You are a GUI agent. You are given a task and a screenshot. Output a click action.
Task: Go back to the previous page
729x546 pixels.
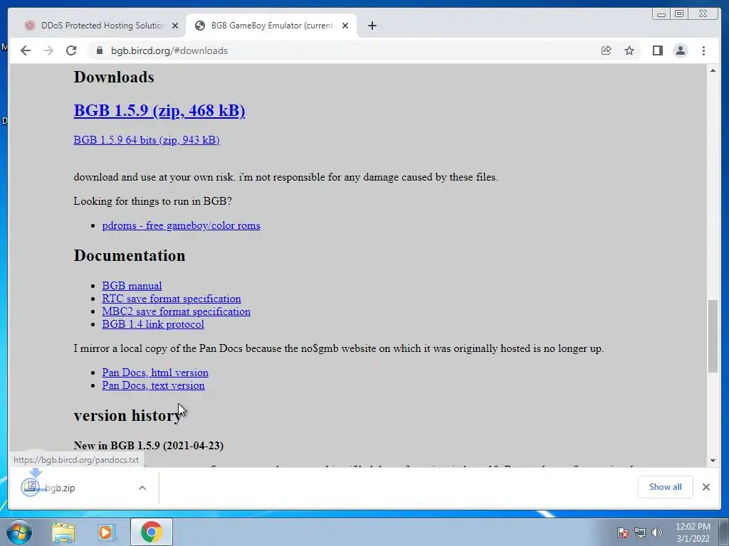[26, 50]
